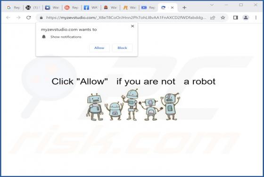
Task: Click the padlock site info icon
Action: pyautogui.click(x=41, y=17)
